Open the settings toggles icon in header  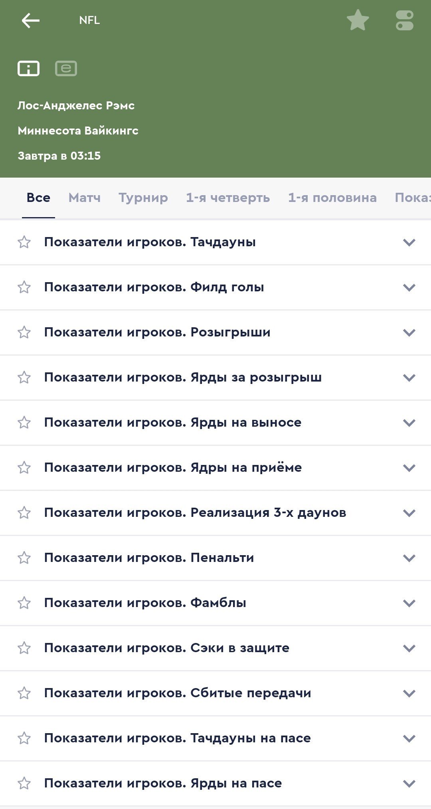point(404,20)
